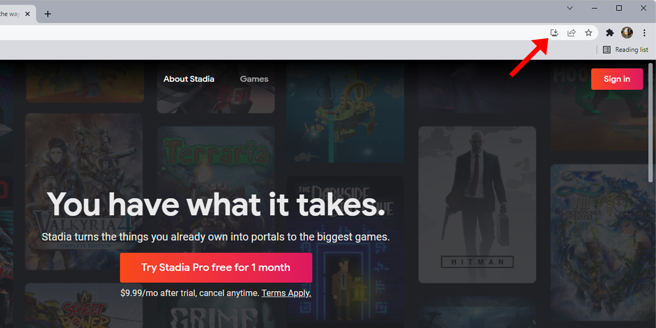This screenshot has width=656, height=328.
Task: Open the Chrome three-dot menu
Action: (x=644, y=33)
